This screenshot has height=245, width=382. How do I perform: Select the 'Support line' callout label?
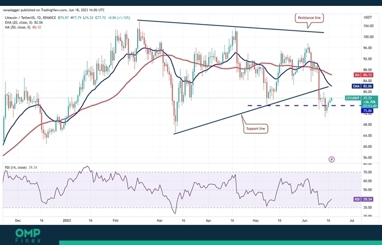(x=256, y=128)
